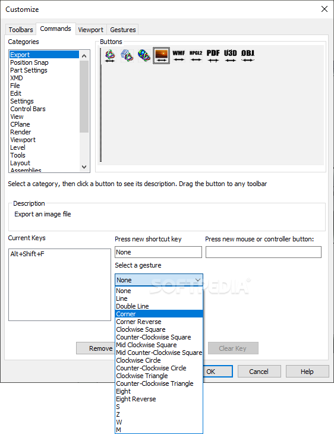Screen dimensions: 334x434
Task: Choose Corner Reverse gesture option
Action: [159, 322]
